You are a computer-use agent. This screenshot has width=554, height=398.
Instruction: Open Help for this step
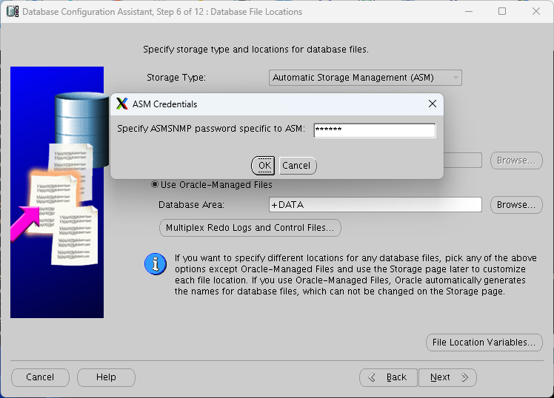pos(106,377)
